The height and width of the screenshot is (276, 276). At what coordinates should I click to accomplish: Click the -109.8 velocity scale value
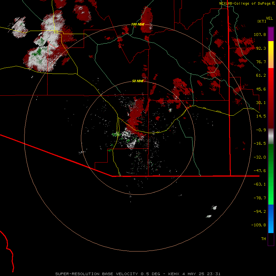[x=259, y=225]
